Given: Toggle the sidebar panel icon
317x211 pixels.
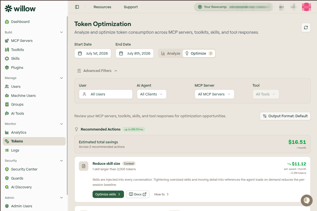Looking at the screenshot, I should (x=77, y=7).
